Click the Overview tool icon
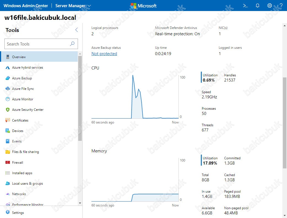Viewport: 287px width, 218px height. 8,57
